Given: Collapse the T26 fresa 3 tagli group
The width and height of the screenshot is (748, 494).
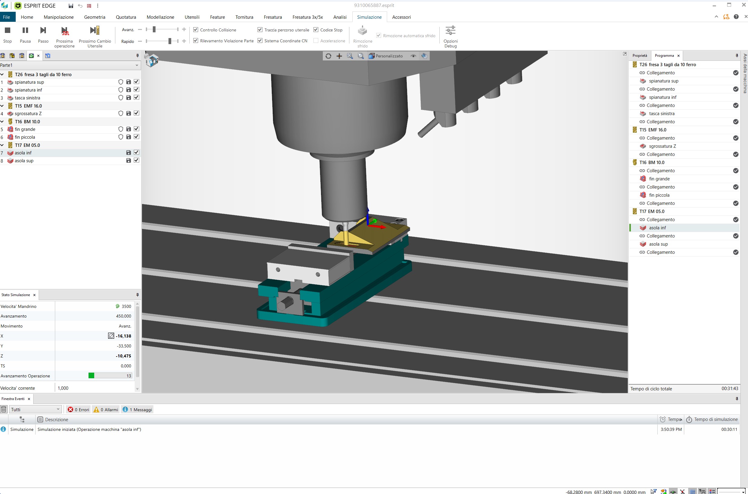Looking at the screenshot, I should click(2, 75).
